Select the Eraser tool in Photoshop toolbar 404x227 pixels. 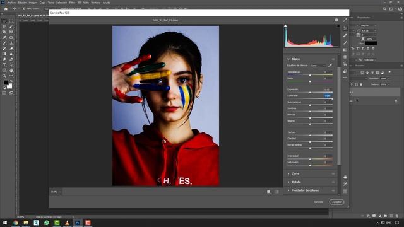tap(11, 49)
